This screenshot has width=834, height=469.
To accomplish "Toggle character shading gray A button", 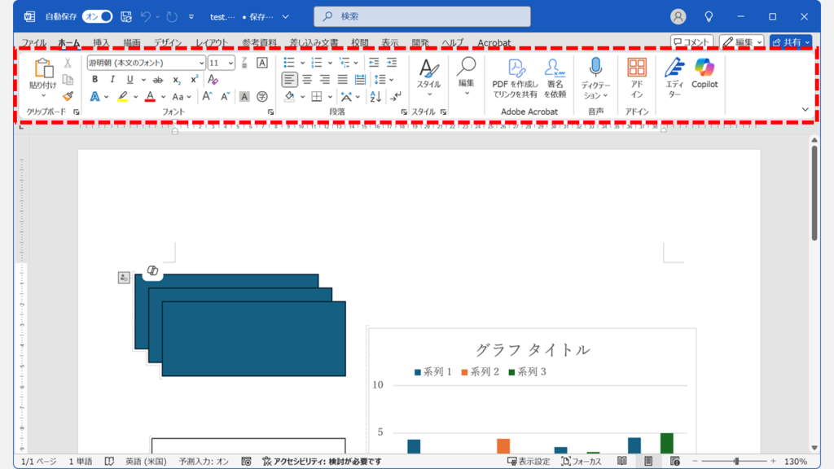I will [244, 97].
